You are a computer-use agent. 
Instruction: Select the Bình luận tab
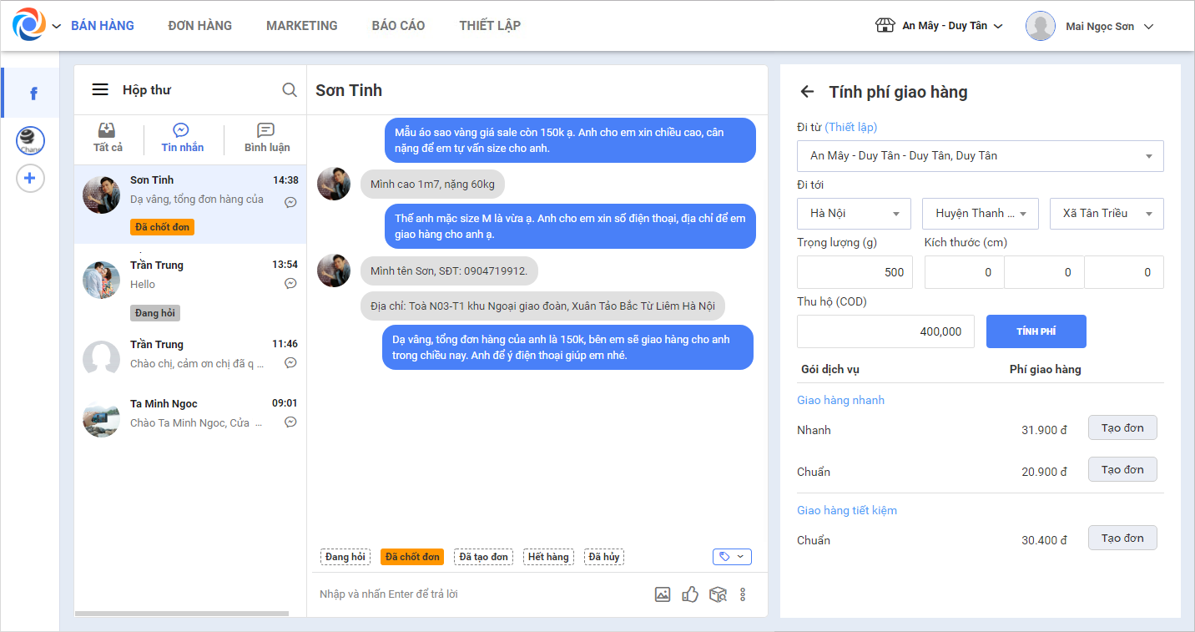pyautogui.click(x=267, y=139)
